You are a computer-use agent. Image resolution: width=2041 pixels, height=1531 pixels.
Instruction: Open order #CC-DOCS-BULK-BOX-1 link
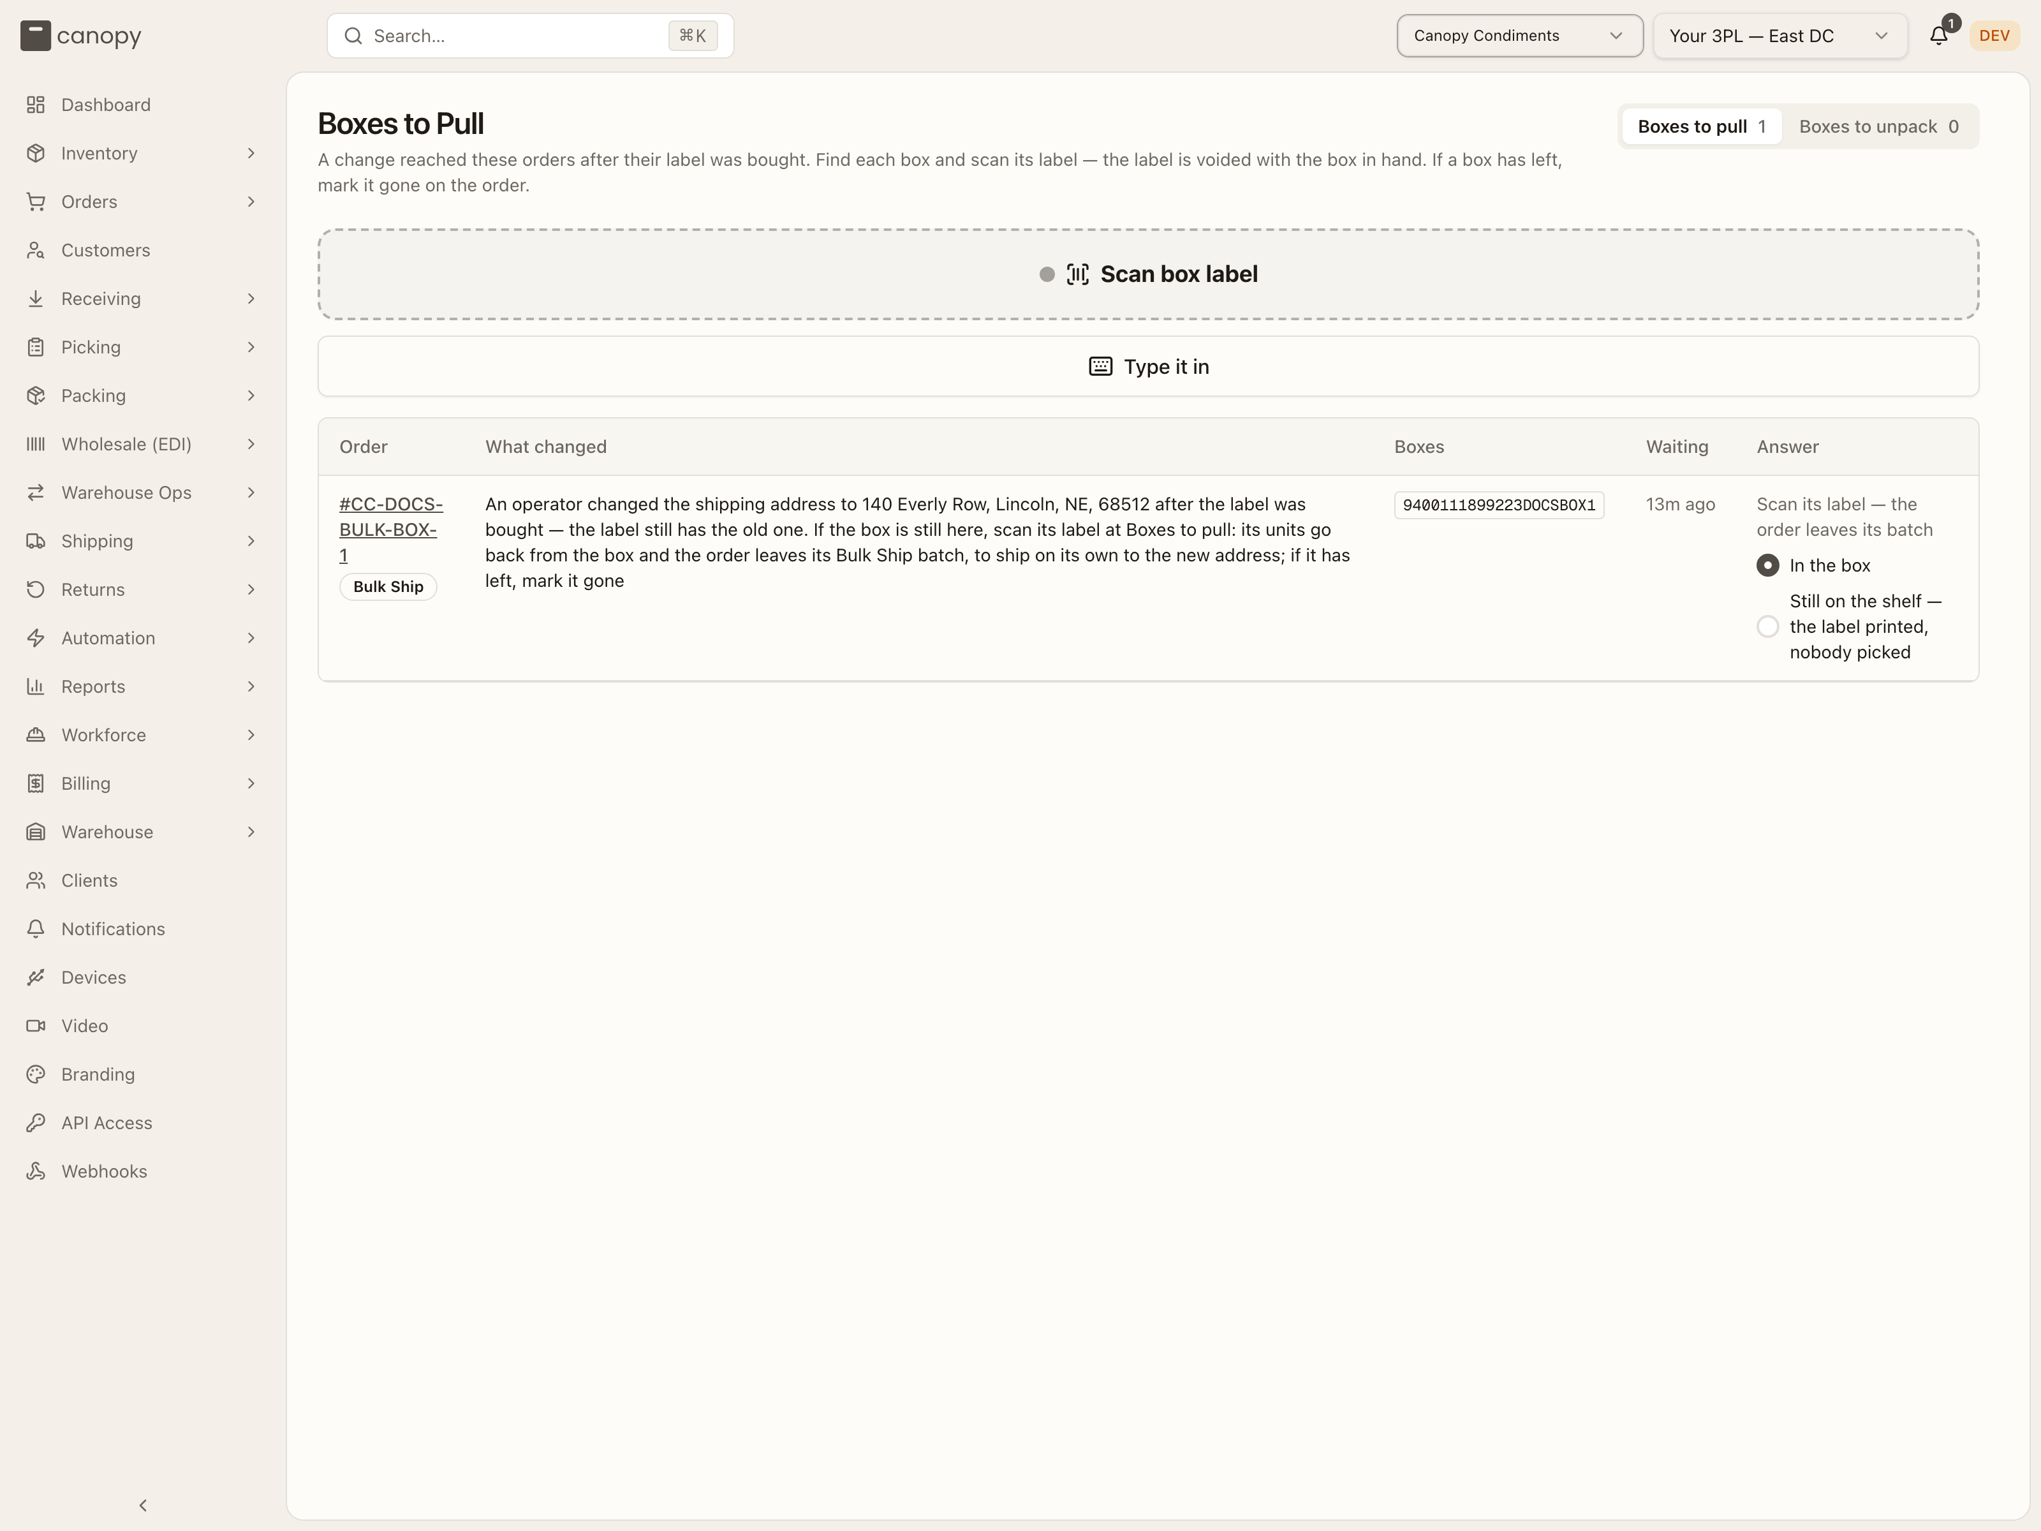click(390, 529)
